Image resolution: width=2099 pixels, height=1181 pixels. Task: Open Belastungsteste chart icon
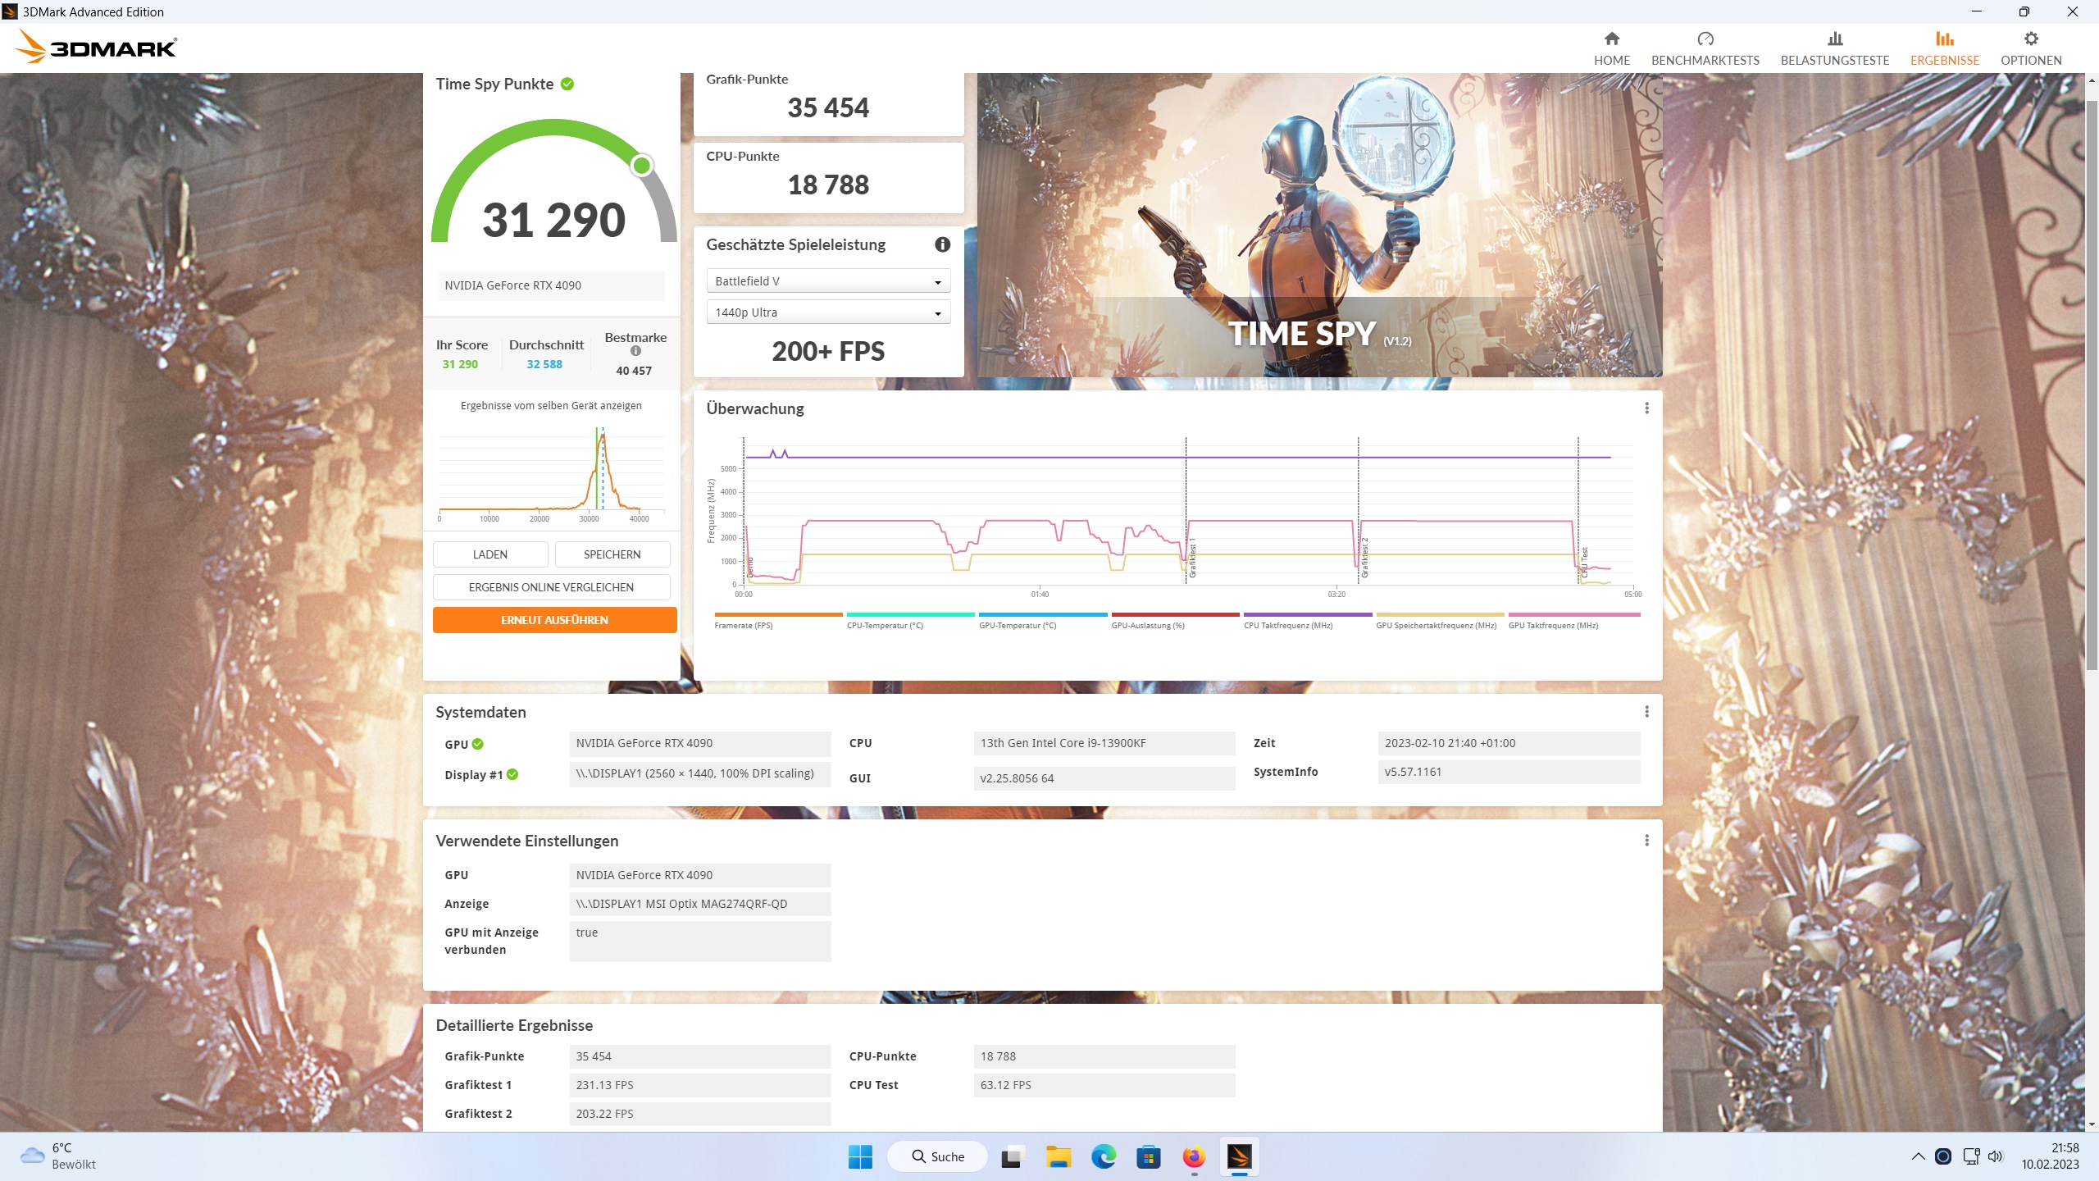pos(1834,39)
